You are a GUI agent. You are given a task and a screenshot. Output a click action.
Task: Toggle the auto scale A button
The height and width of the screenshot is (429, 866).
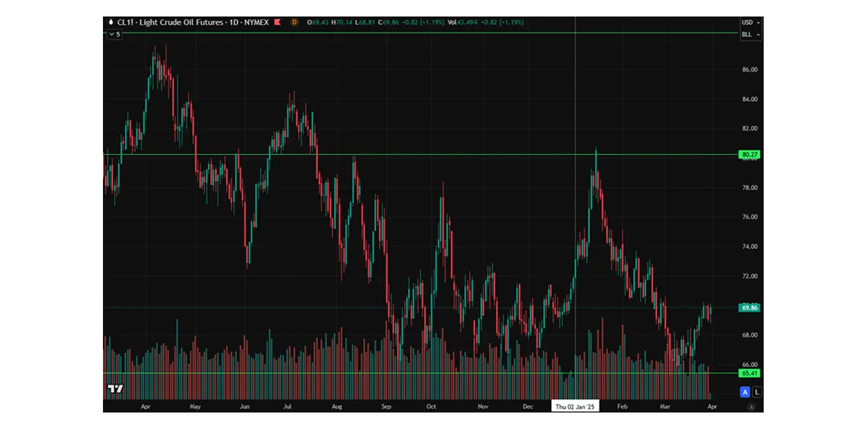745,392
